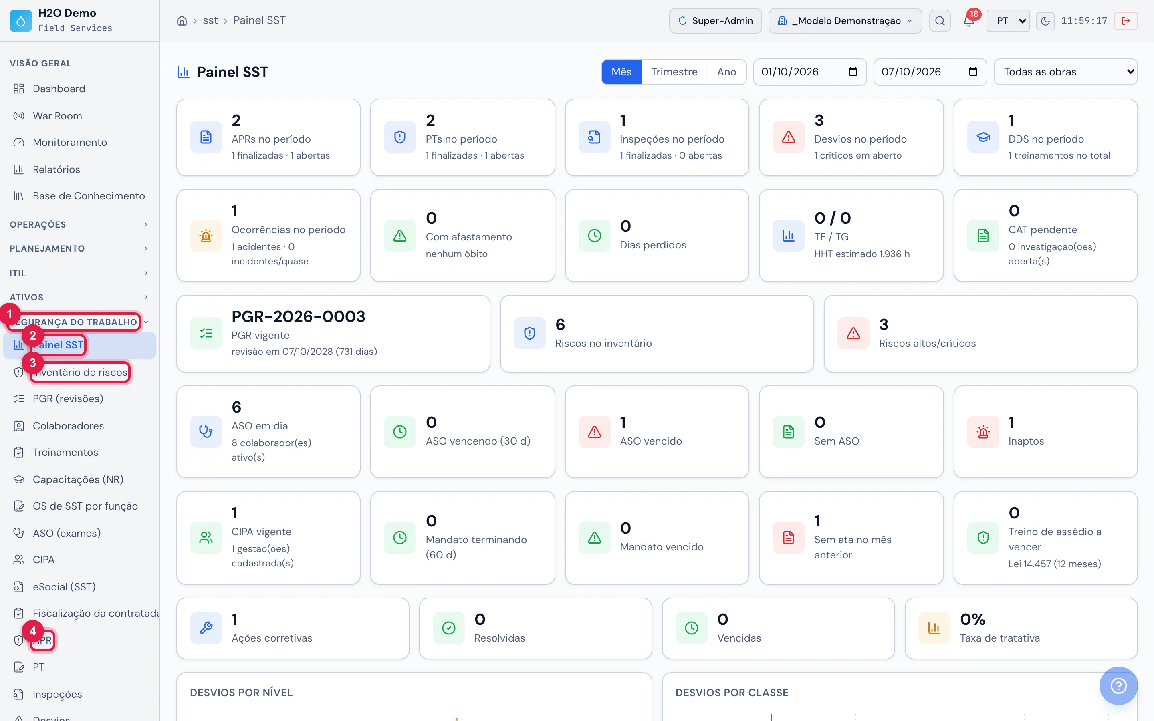
Task: Toggle dark mode moon icon
Action: click(x=1045, y=20)
